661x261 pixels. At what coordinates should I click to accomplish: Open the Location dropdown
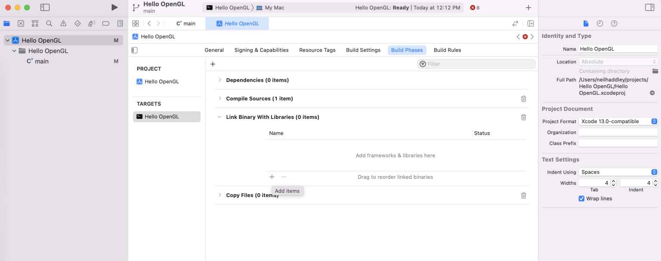pos(618,62)
